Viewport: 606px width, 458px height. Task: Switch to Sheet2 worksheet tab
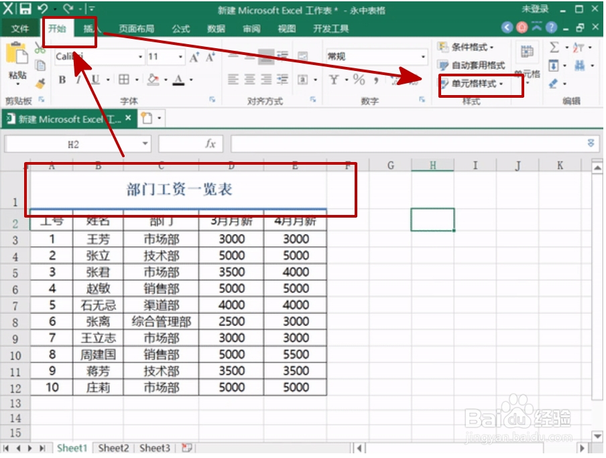click(112, 449)
